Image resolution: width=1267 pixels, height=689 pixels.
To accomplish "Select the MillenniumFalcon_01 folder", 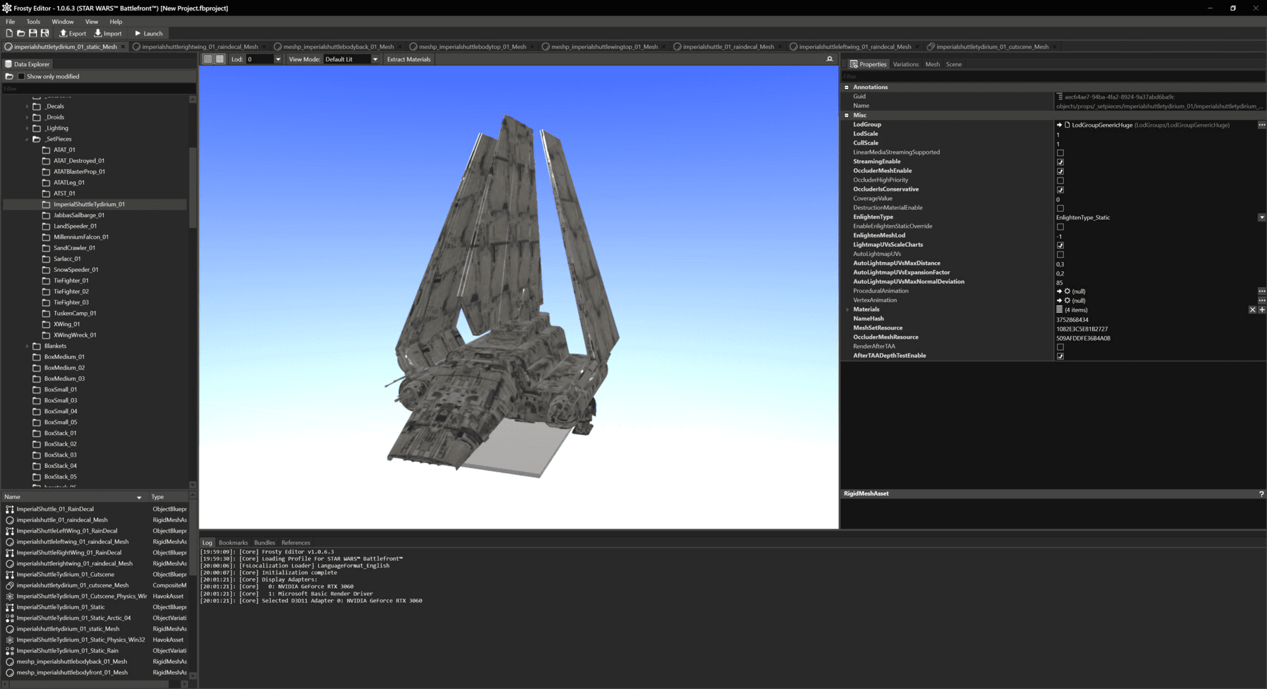I will (x=81, y=237).
